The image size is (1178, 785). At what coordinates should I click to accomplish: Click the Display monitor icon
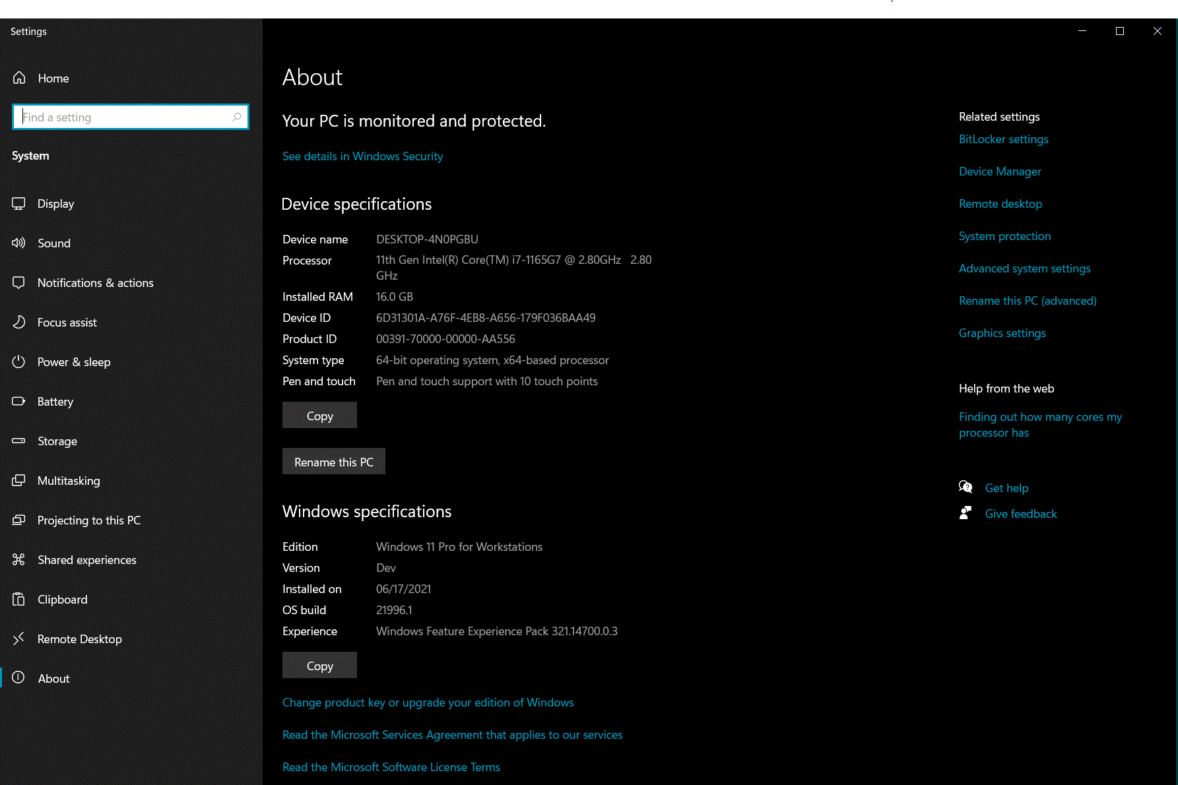coord(18,204)
